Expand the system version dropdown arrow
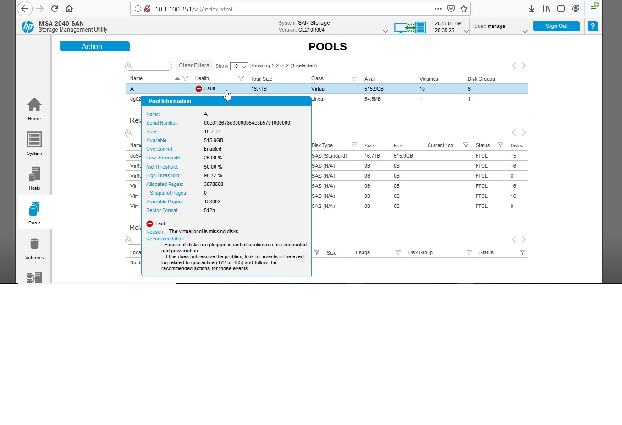 385,31
